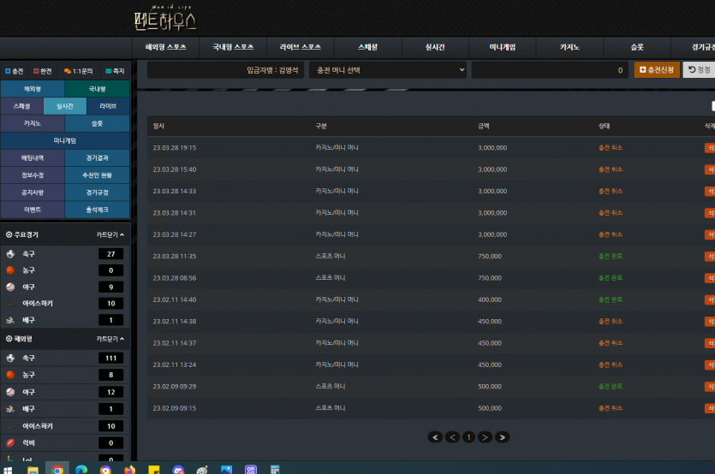
Task: Open the 해외형 스포츠 top menu
Action: pyautogui.click(x=166, y=47)
